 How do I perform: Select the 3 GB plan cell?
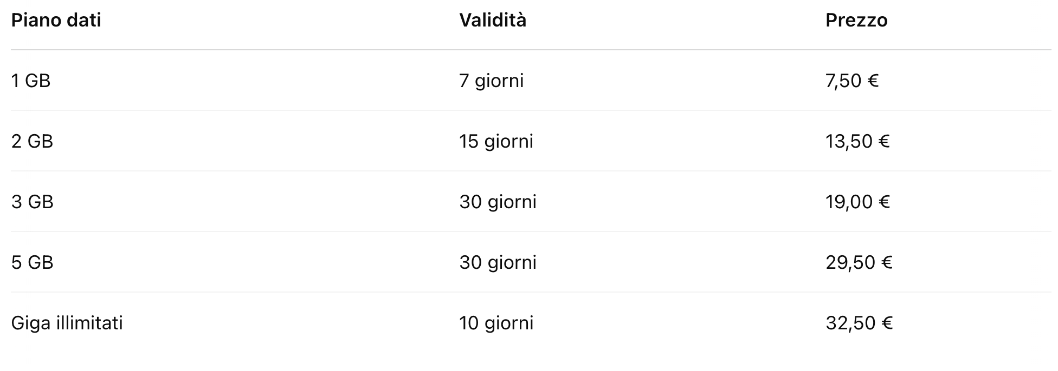[x=33, y=202]
